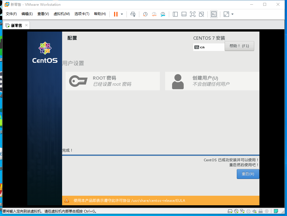Click the hard disk status icon
The height and width of the screenshot is (216, 287).
click(x=230, y=212)
